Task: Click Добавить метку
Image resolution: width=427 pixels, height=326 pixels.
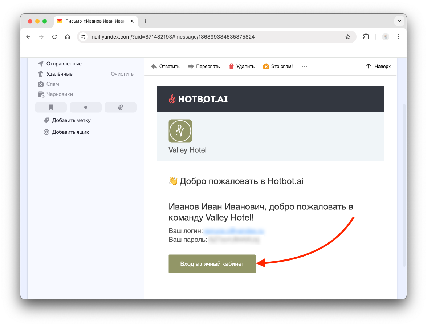Action: pos(67,121)
